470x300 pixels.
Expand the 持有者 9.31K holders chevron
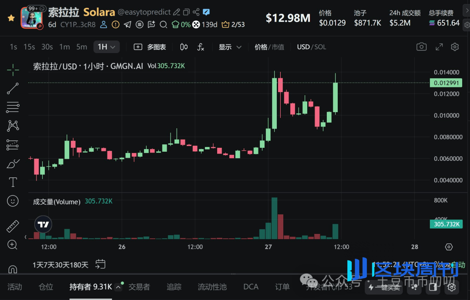(118, 287)
